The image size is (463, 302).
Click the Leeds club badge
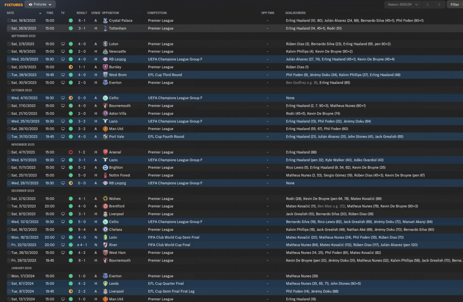105,284
